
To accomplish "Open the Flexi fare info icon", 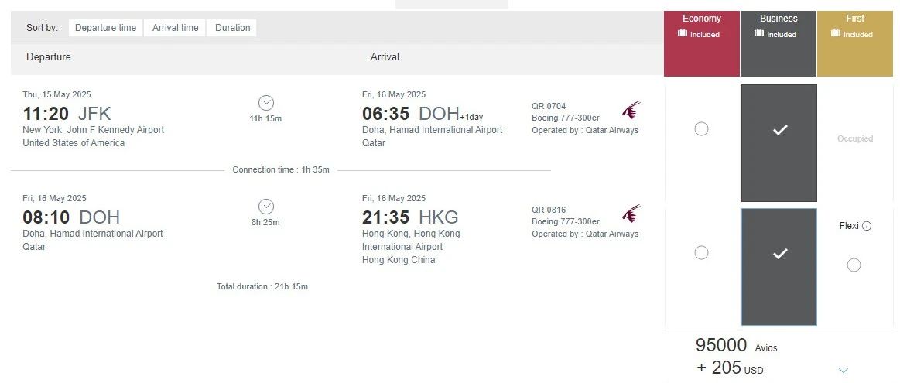I will tap(867, 227).
